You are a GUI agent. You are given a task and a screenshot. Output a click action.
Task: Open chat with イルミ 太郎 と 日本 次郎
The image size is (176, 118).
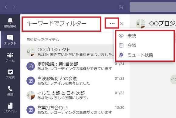(75, 95)
